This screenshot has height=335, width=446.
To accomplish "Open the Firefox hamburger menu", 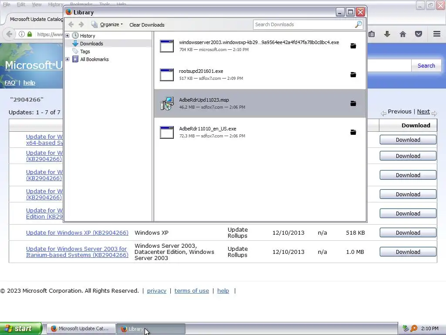I will (437, 34).
